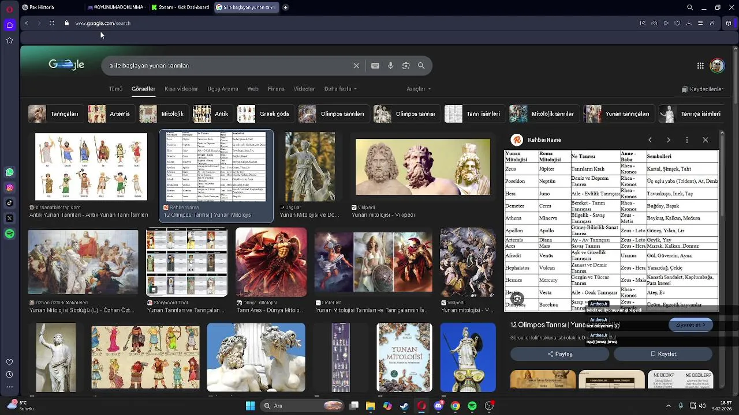
Task: Open RehberName source link in preview
Action: [x=536, y=140]
